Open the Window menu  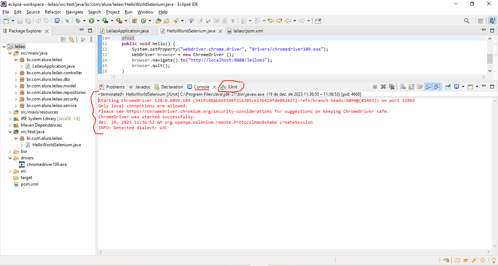(x=145, y=12)
